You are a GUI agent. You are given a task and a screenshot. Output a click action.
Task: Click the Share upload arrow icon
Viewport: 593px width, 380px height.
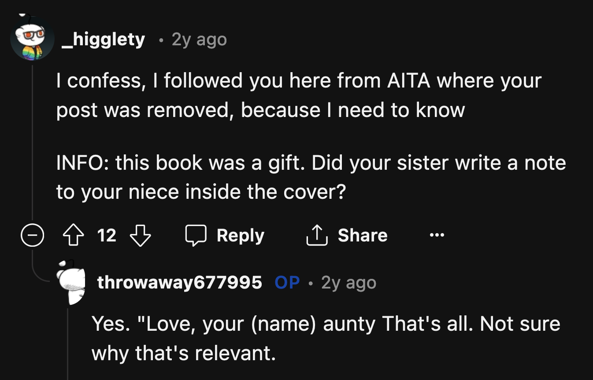[316, 235]
